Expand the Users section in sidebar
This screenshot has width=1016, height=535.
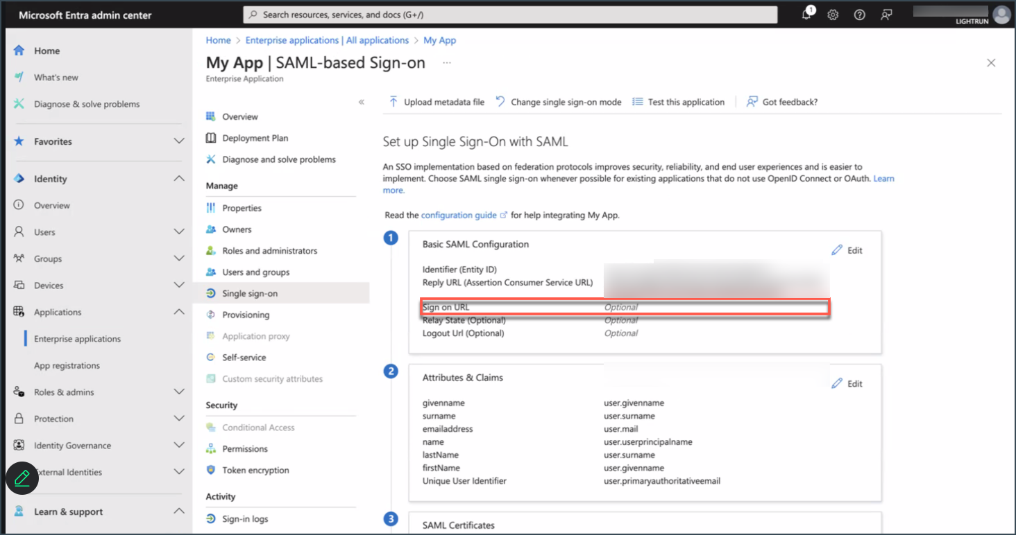click(178, 232)
